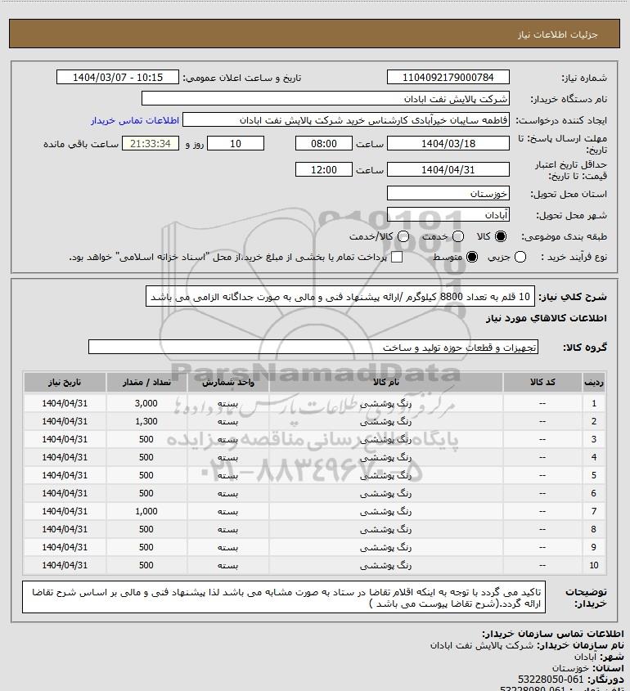The image size is (630, 691).
Task: Click the goods group field تجهیزات و قطعات
Action: 313,347
